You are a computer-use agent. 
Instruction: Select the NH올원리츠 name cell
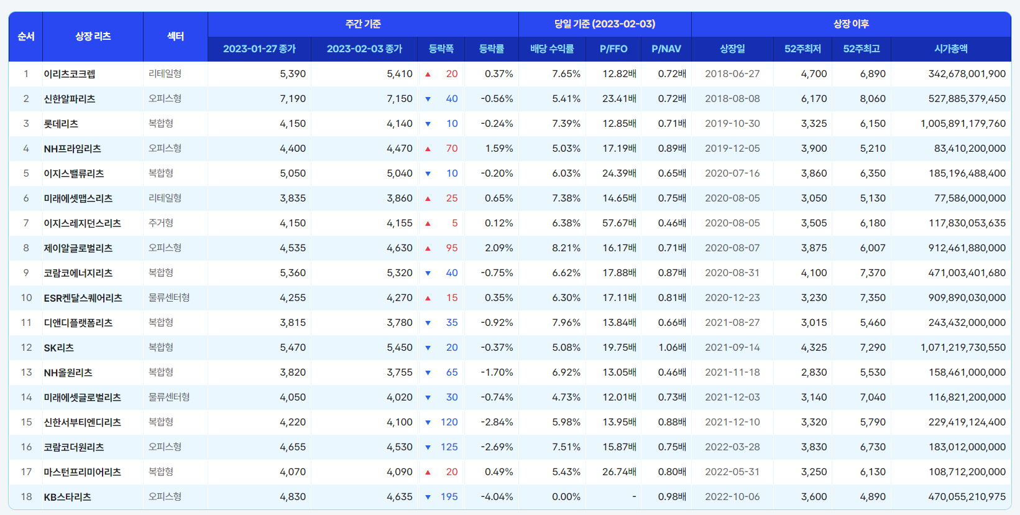93,373
